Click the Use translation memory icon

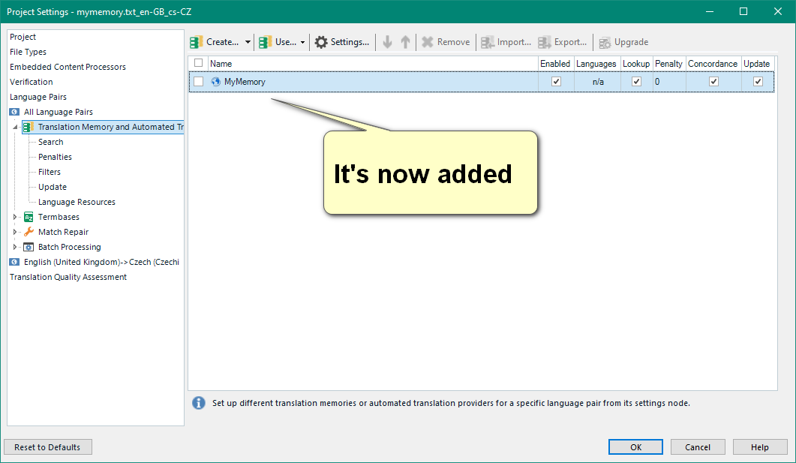tap(265, 42)
